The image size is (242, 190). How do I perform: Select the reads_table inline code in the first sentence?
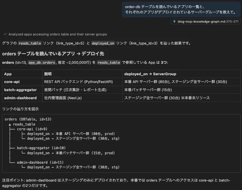tap(30, 43)
